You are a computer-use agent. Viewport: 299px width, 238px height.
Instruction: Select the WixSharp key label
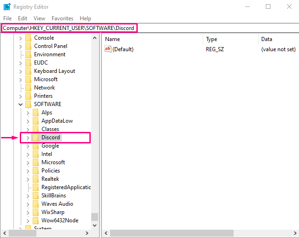pos(53,212)
